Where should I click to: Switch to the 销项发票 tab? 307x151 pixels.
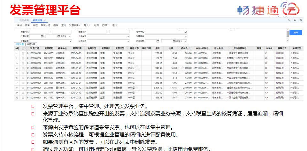tap(32, 44)
